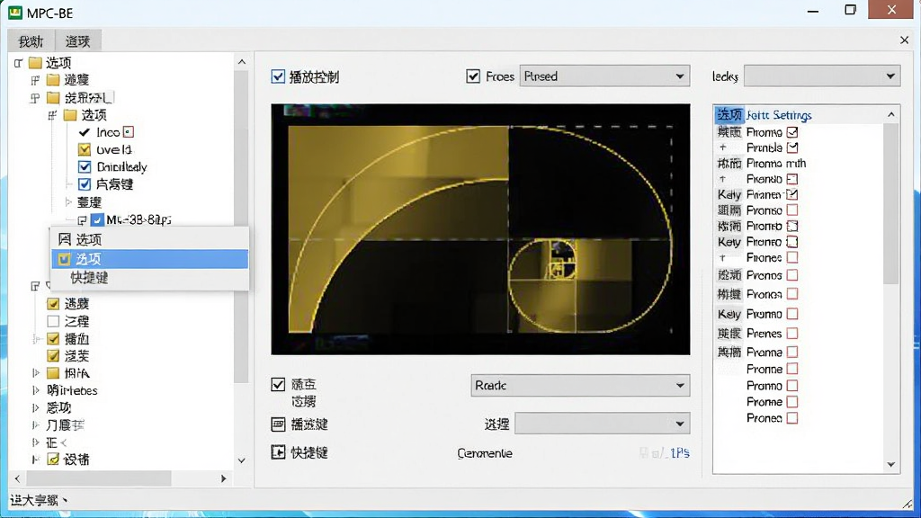The image size is (921, 518).
Task: Click the tree's horizontal scroll right arrow
Action: (223, 478)
